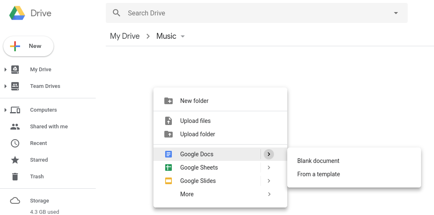Open search options dropdown arrow
This screenshot has width=434, height=215.
click(x=396, y=13)
